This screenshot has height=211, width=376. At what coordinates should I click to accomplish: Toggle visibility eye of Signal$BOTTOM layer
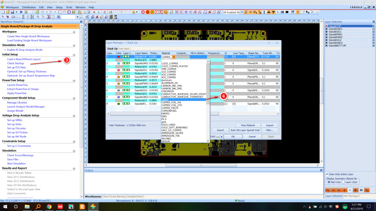[326, 46]
